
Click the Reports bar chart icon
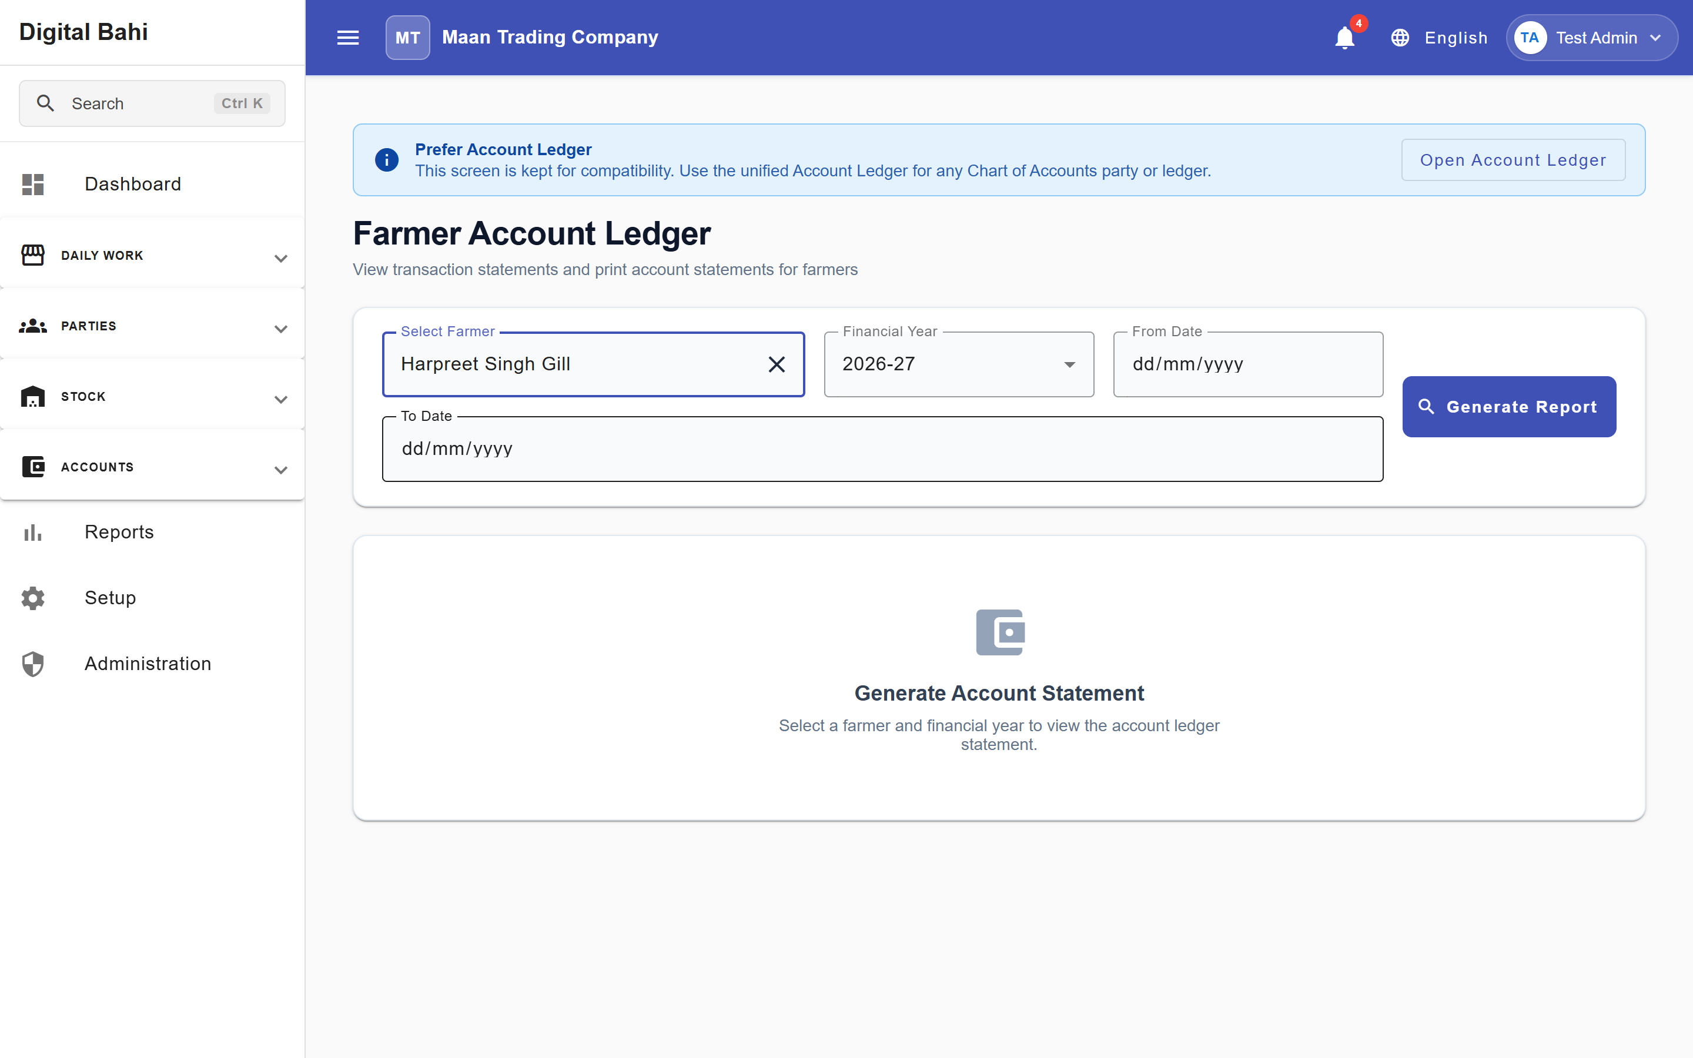[33, 533]
